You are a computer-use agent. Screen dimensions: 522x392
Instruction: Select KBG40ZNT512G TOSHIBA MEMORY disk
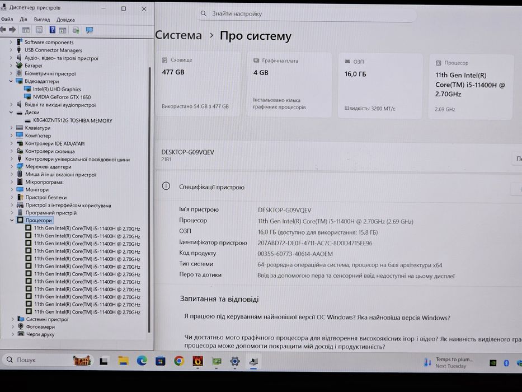(x=73, y=120)
